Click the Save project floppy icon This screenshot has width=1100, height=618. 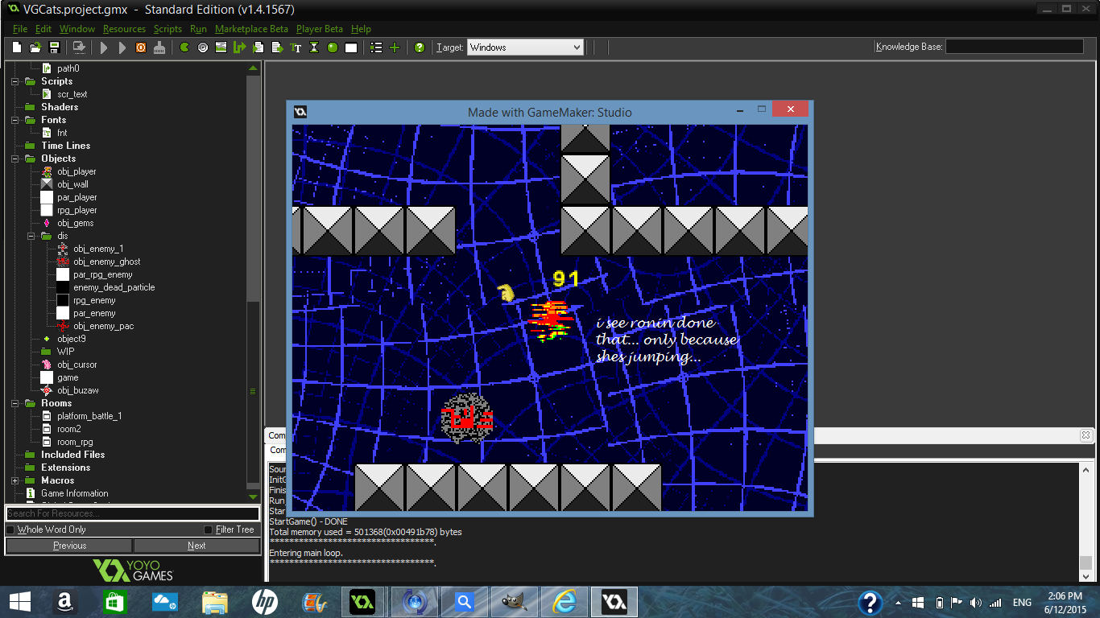[55, 47]
